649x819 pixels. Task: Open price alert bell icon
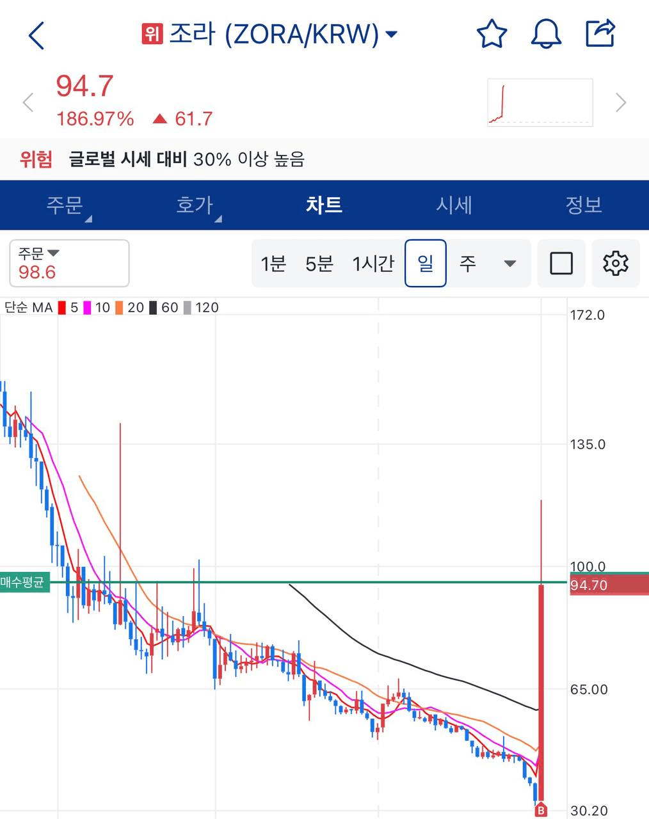pos(546,34)
